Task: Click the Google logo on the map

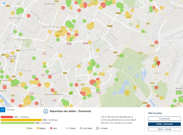Action: coord(6,105)
